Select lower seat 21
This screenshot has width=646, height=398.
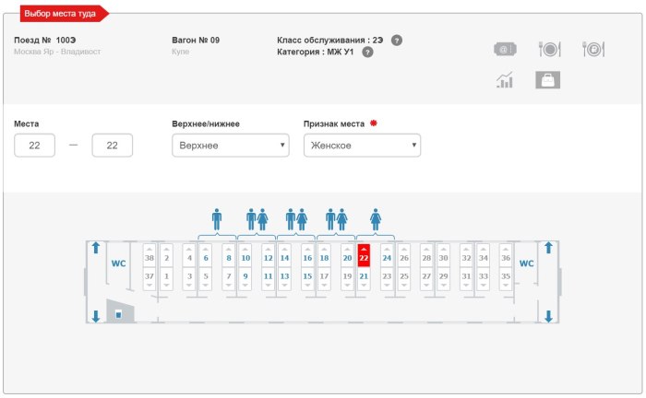364,279
